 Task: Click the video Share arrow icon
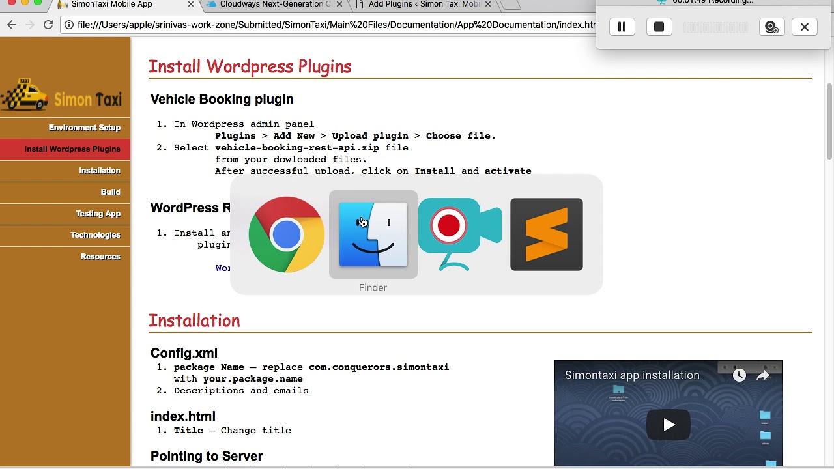click(x=763, y=375)
